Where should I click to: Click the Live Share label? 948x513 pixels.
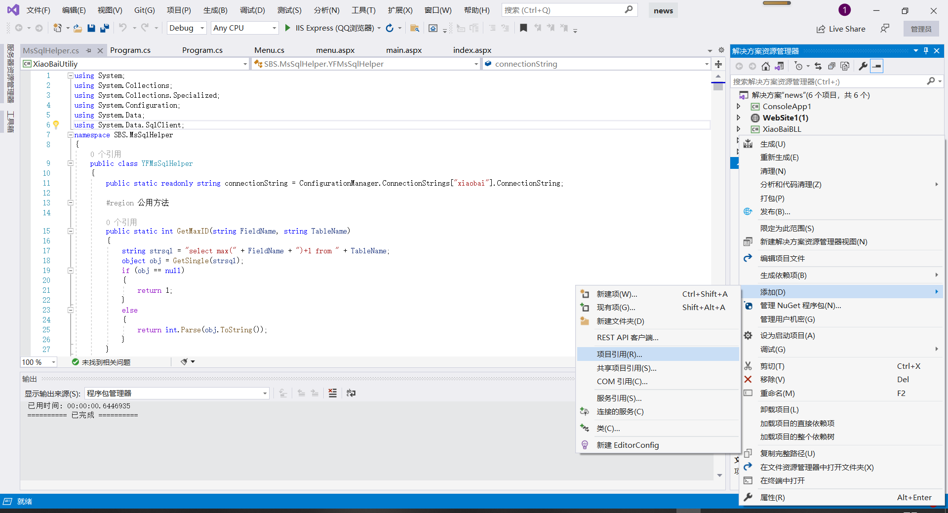click(847, 29)
